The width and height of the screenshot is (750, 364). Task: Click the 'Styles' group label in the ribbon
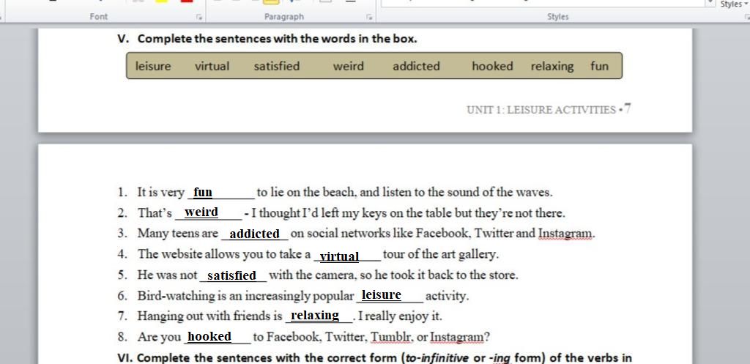(557, 17)
